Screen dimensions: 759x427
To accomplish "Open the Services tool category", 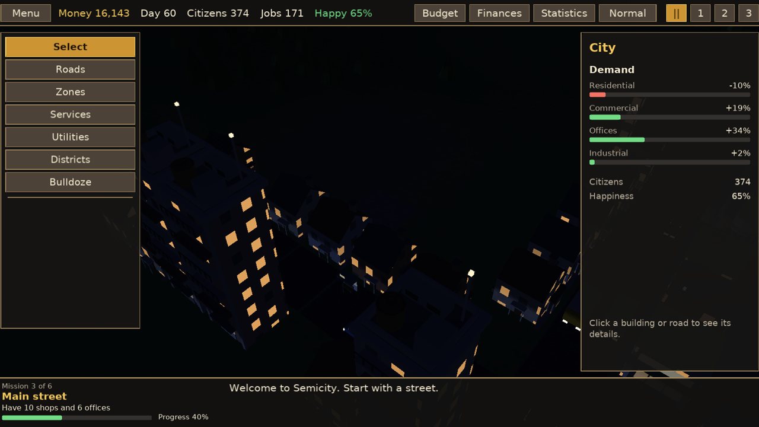I will (x=70, y=114).
